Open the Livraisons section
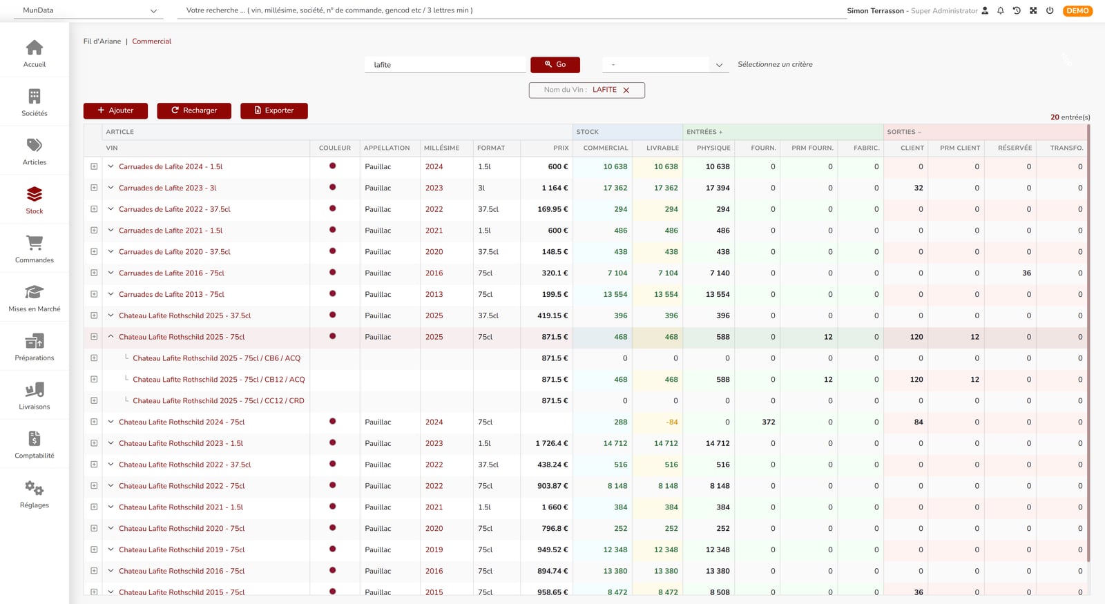Viewport: 1105px width, 604px height. pos(35,397)
